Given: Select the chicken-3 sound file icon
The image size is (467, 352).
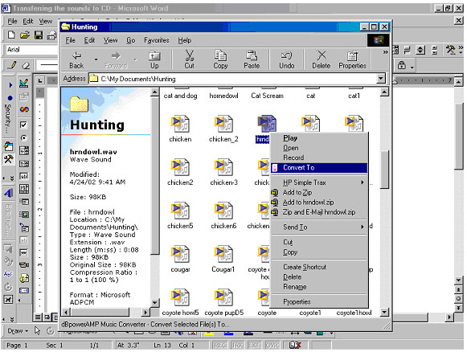Looking at the screenshot, I should (x=223, y=167).
